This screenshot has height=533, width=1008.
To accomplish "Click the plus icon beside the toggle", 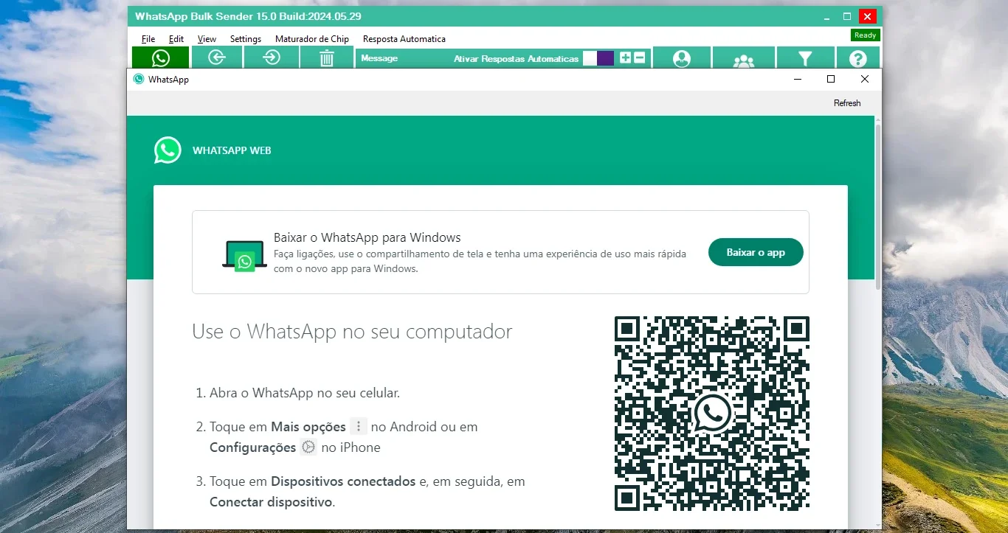I will (626, 58).
